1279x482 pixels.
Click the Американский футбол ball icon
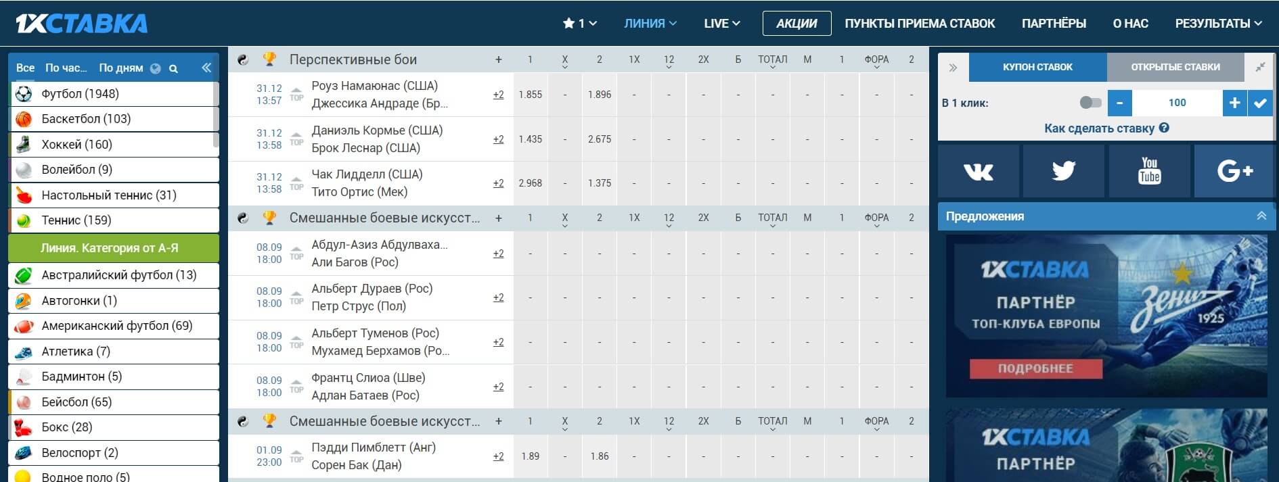click(24, 326)
